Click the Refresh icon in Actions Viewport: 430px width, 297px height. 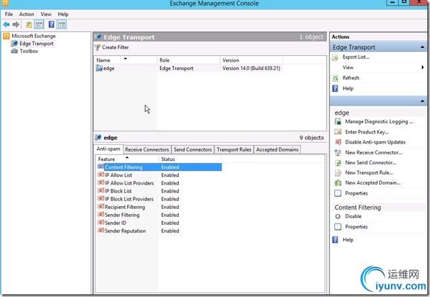click(335, 78)
